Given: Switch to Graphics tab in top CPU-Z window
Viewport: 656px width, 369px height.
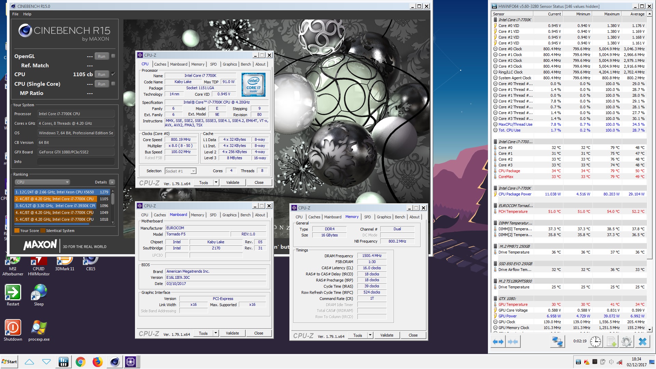Looking at the screenshot, I should tap(230, 64).
